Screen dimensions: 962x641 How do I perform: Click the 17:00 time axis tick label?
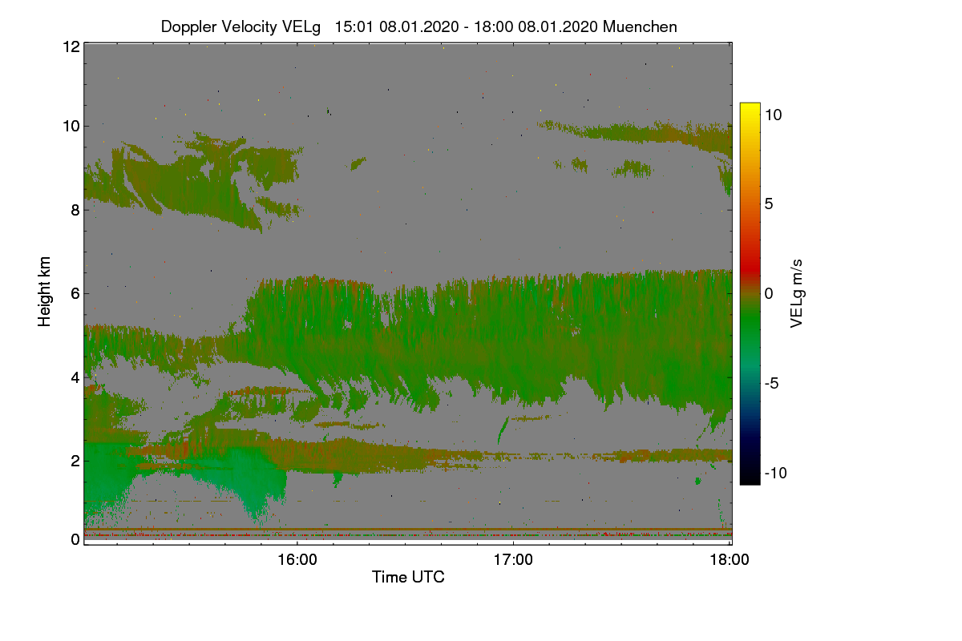pyautogui.click(x=513, y=560)
